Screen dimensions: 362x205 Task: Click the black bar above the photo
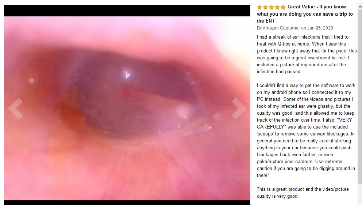click(x=127, y=10)
